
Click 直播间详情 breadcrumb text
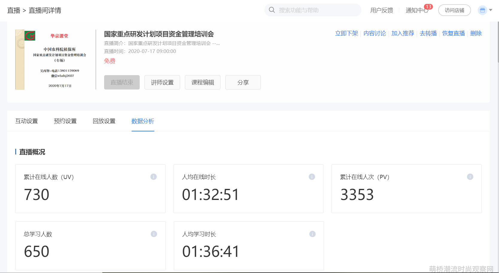(x=45, y=10)
